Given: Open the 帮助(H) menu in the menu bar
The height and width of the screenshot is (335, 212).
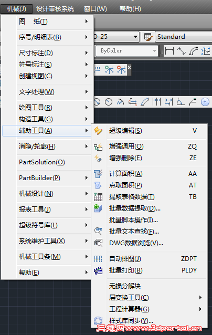Looking at the screenshot, I should (x=130, y=9).
